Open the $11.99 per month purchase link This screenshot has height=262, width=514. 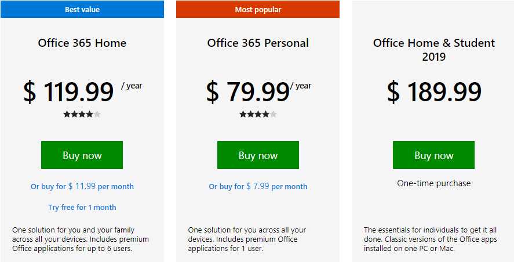click(x=82, y=186)
